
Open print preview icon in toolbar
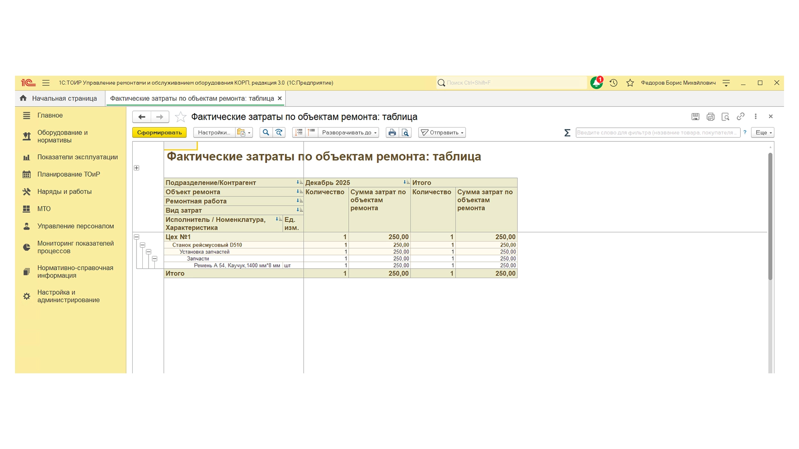pos(405,133)
